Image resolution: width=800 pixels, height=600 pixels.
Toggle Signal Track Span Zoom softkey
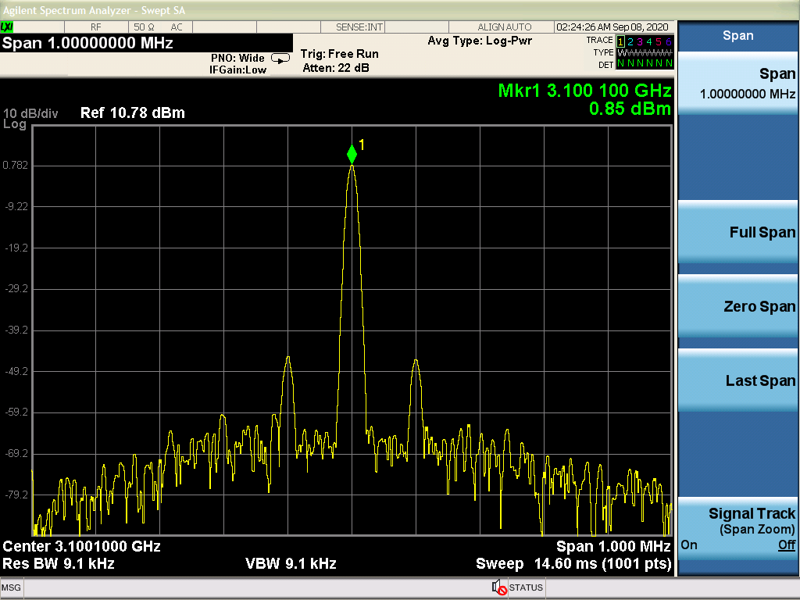(x=737, y=529)
